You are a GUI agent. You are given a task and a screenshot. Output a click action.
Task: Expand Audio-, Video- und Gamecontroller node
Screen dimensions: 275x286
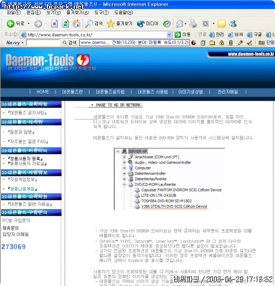point(124,162)
